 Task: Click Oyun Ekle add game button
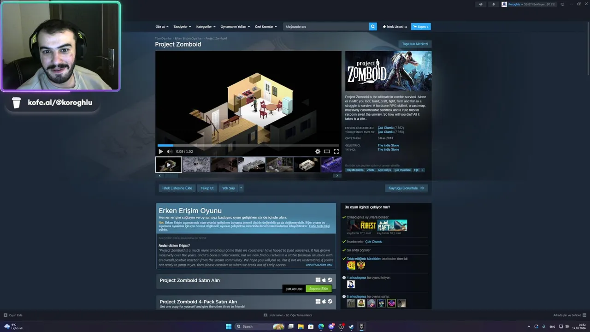pos(13,315)
